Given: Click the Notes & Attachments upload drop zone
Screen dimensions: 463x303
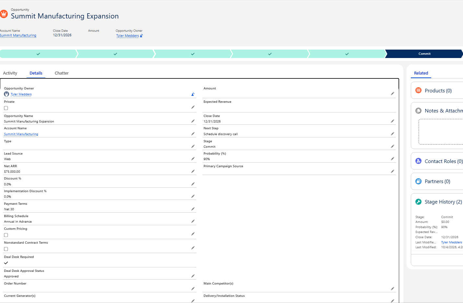Looking at the screenshot, I should click(441, 132).
